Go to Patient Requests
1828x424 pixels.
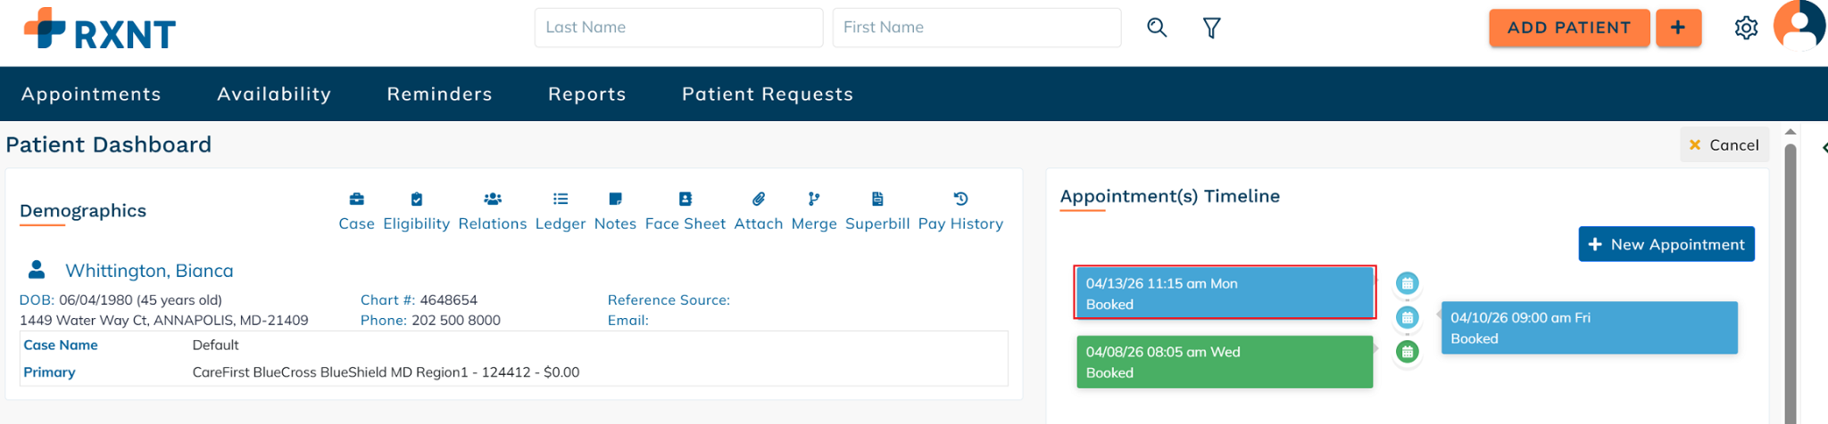point(768,94)
